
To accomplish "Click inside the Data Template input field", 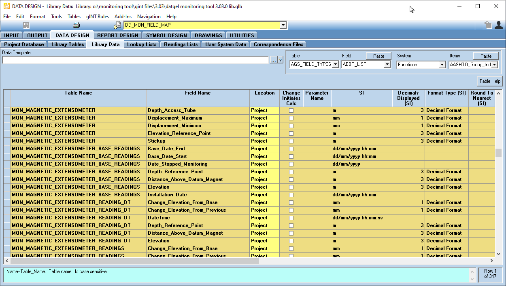I will pos(136,60).
